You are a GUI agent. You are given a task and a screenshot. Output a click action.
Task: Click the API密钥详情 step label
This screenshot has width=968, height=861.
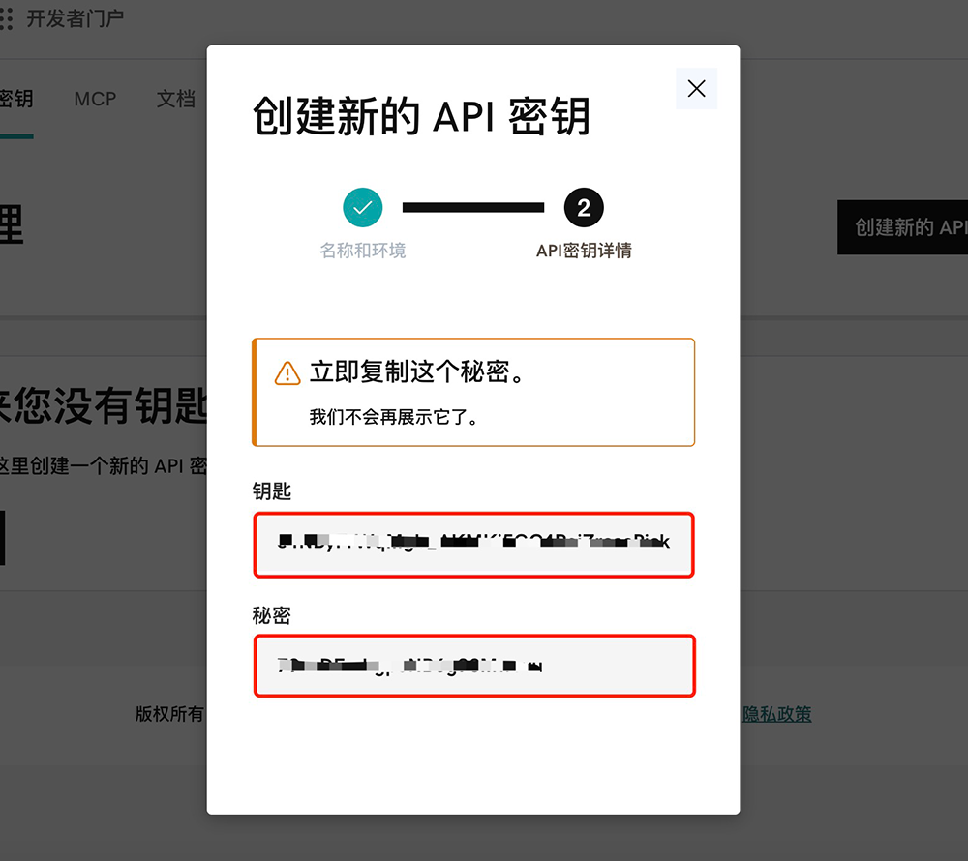tap(584, 251)
